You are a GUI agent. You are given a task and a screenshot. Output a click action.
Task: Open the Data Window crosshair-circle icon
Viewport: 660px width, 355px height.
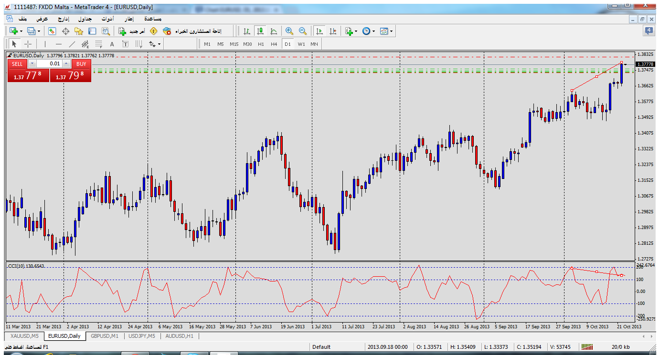pyautogui.click(x=65, y=31)
